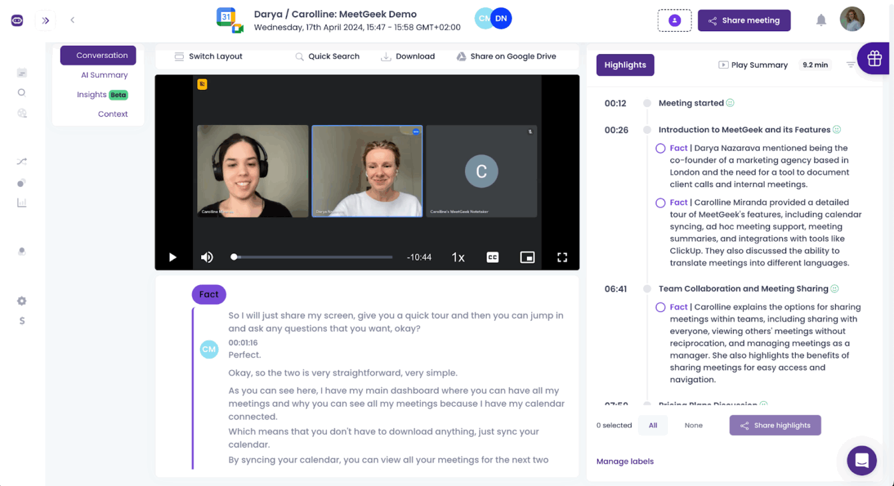Image resolution: width=894 pixels, height=486 pixels.
Task: Change playback speed from 1x
Action: click(x=458, y=257)
